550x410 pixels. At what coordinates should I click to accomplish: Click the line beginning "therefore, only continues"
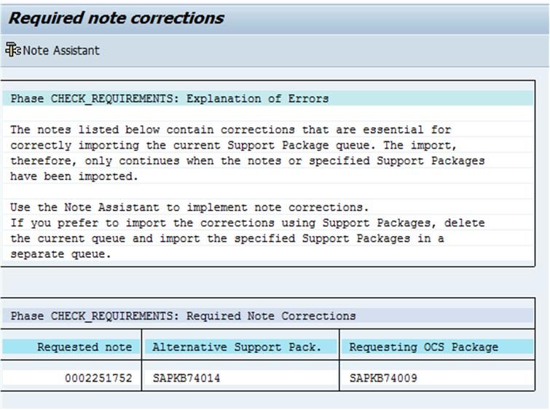pos(246,160)
